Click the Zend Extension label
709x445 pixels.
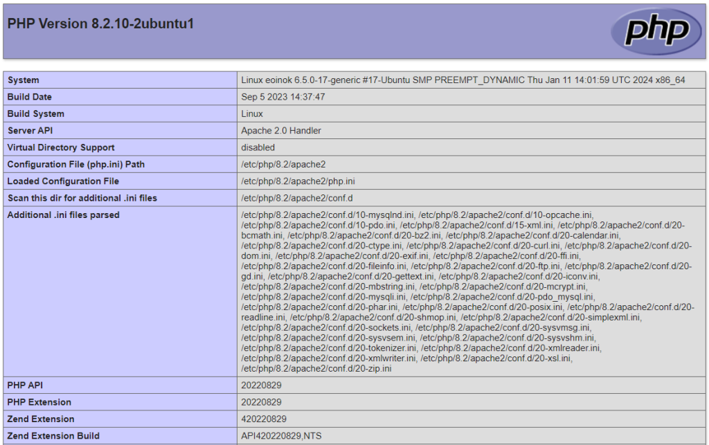click(x=41, y=419)
